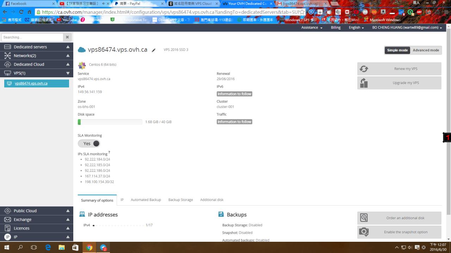Switch to the IP tab
Image resolution: width=451 pixels, height=253 pixels.
point(122,200)
